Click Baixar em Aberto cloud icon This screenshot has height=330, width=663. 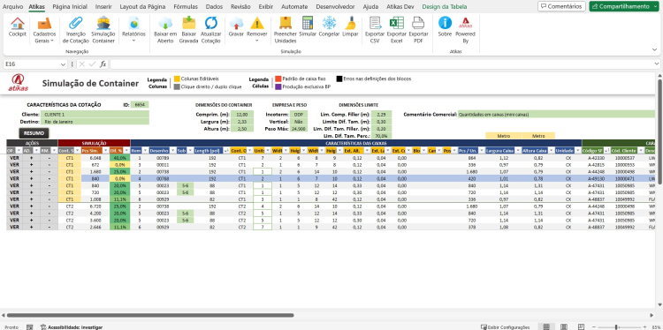(x=165, y=23)
